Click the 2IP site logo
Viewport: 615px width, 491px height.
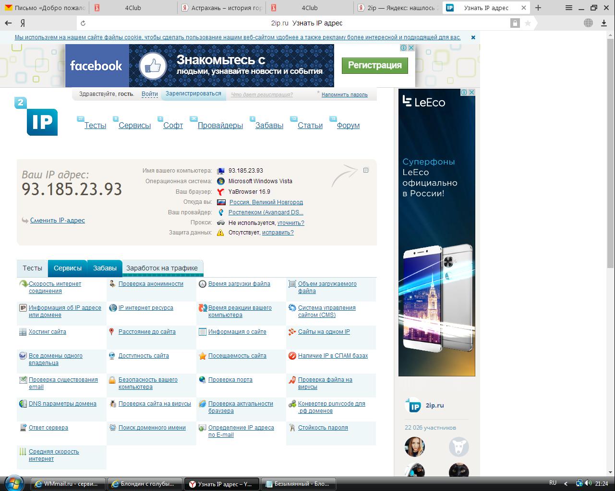[36, 116]
